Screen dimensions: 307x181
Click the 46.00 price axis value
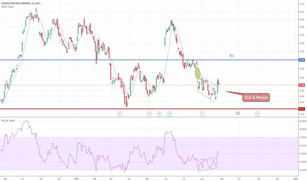[302, 12]
